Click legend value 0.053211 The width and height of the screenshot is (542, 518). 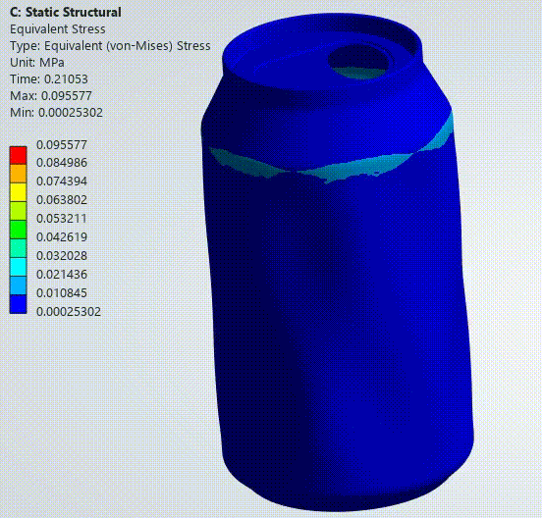tap(62, 218)
